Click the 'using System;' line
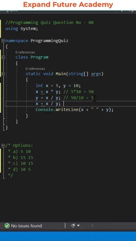136x241 pixels. (22, 29)
